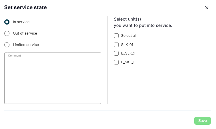Viewport: 216px width, 129px height.
Task: Click the "Limited service" label text
Action: 26,45
